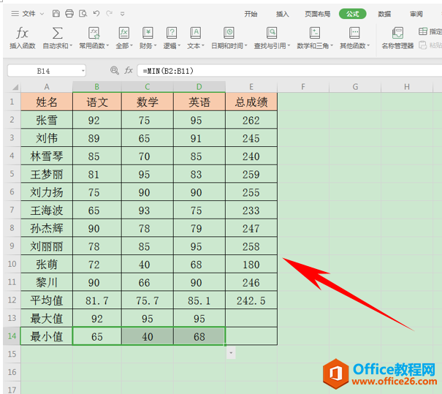Click the 总成绩 header cell
This screenshot has width=442, height=394.
[251, 102]
